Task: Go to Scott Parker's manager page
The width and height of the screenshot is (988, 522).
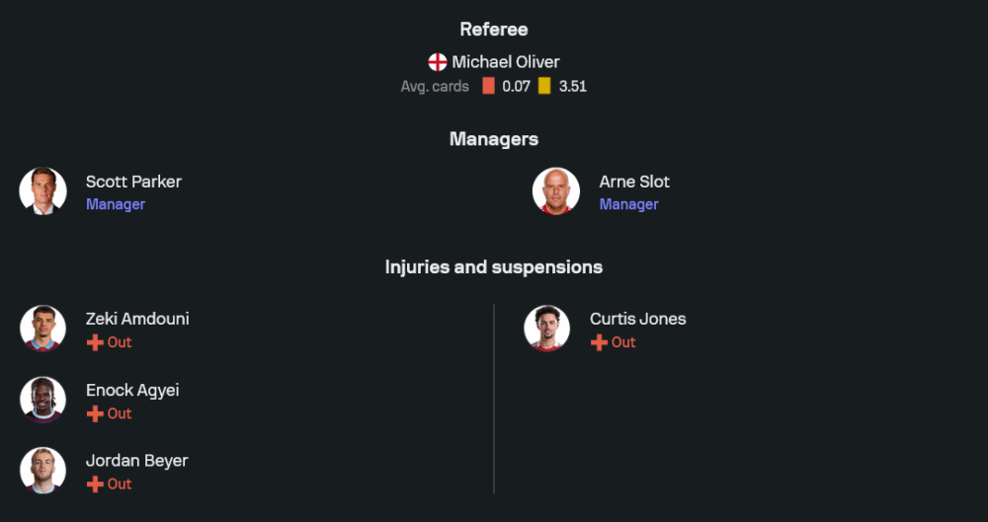Action: 133,182
